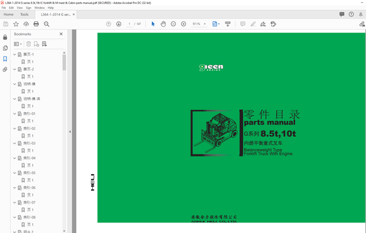Image resolution: width=366 pixels, height=233 pixels.
Task: Click the fit page view icon
Action: coord(215,24)
